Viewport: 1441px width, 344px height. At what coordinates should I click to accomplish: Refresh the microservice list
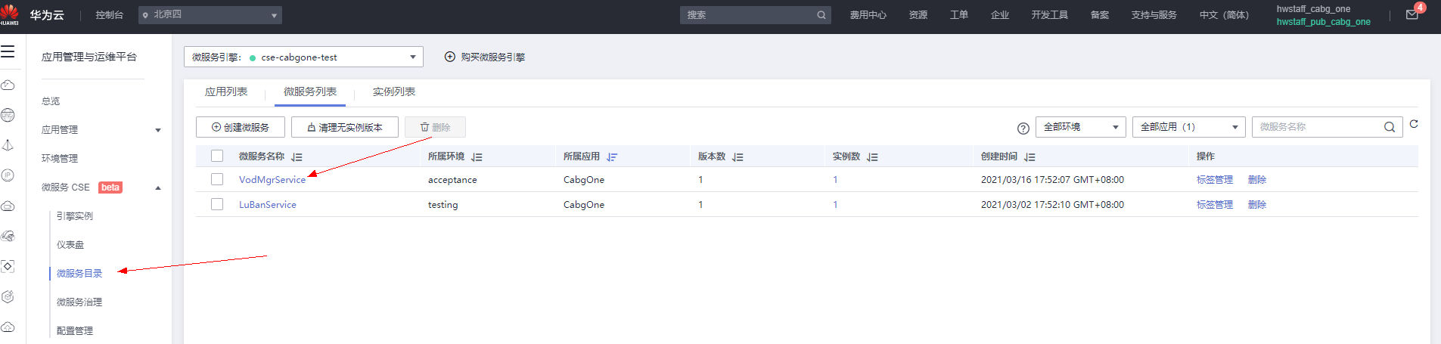tap(1414, 124)
